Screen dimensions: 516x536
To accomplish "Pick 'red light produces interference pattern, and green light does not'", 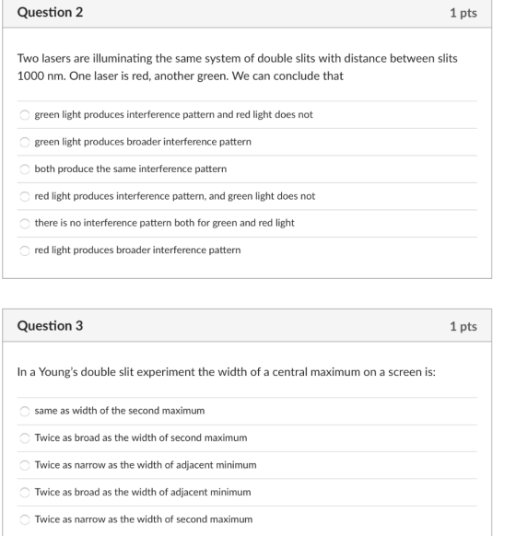I will coord(25,196).
